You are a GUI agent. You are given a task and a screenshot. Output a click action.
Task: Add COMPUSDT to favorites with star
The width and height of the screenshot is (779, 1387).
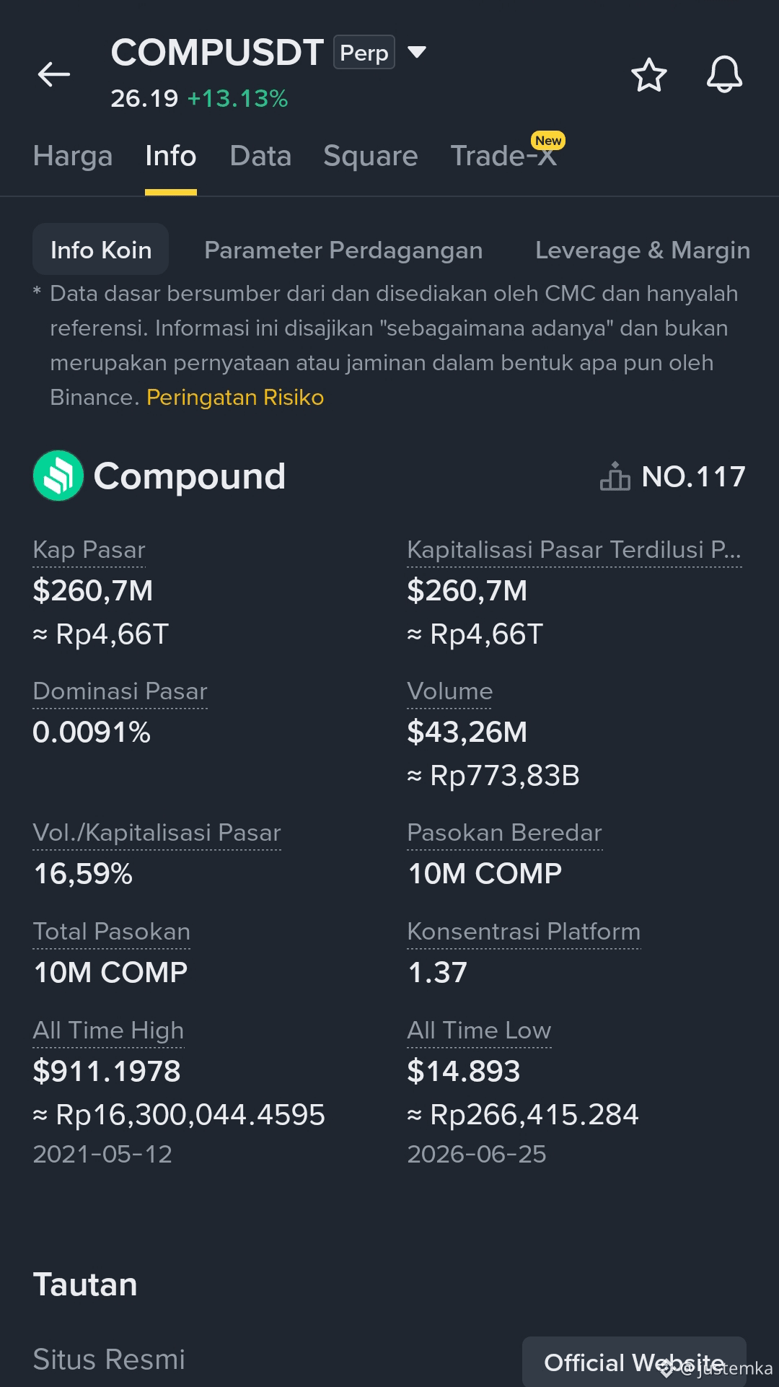coord(648,74)
